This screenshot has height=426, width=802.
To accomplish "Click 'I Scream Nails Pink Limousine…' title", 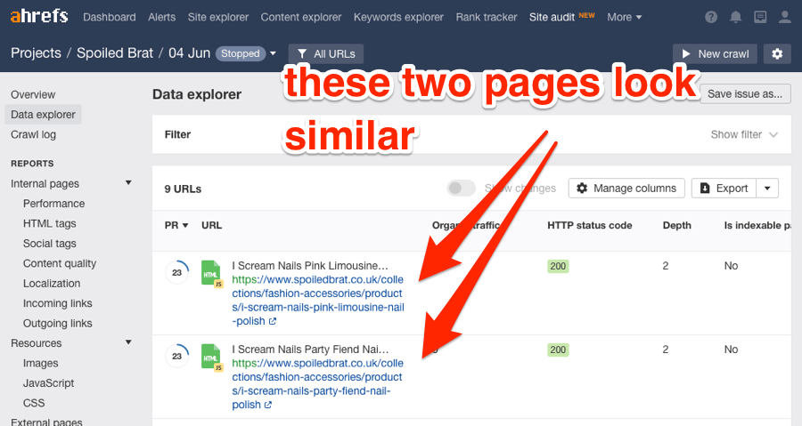I will pos(310,266).
